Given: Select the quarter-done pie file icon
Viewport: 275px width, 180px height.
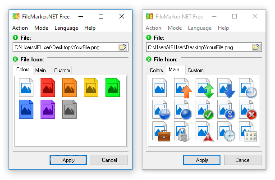Looking at the screenshot, I should (248, 88).
